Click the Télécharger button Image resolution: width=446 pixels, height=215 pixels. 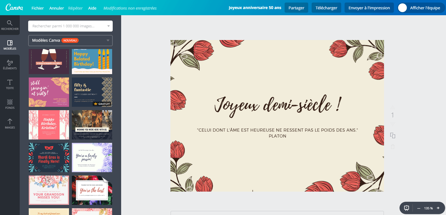coord(326,8)
